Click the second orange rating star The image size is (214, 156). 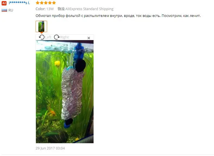click(42, 3)
